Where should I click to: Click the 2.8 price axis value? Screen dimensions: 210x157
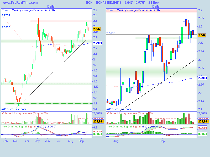[x=95, y=15]
